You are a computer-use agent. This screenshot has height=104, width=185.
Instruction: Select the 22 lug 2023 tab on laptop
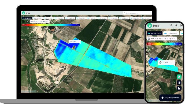[37, 18]
